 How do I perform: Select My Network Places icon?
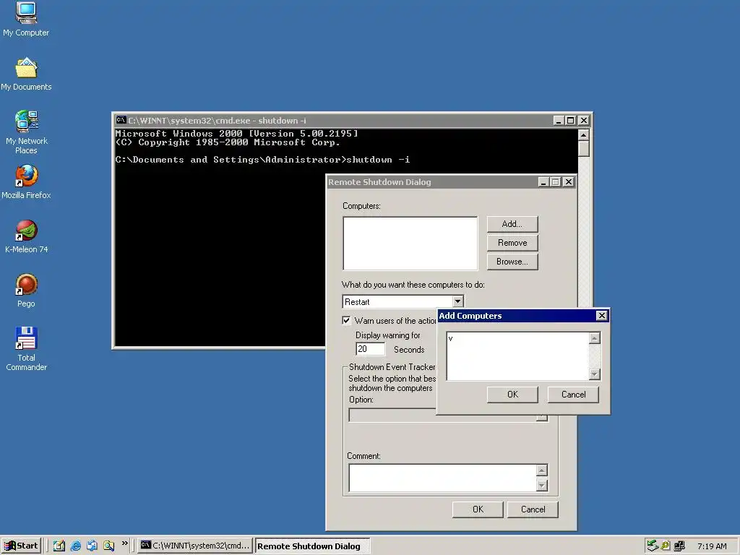click(26, 132)
